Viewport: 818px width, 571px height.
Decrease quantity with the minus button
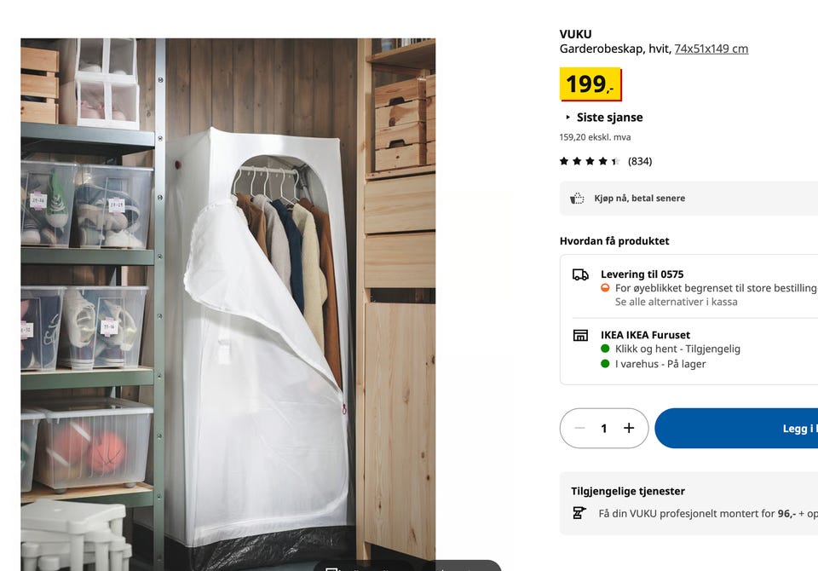click(x=579, y=428)
